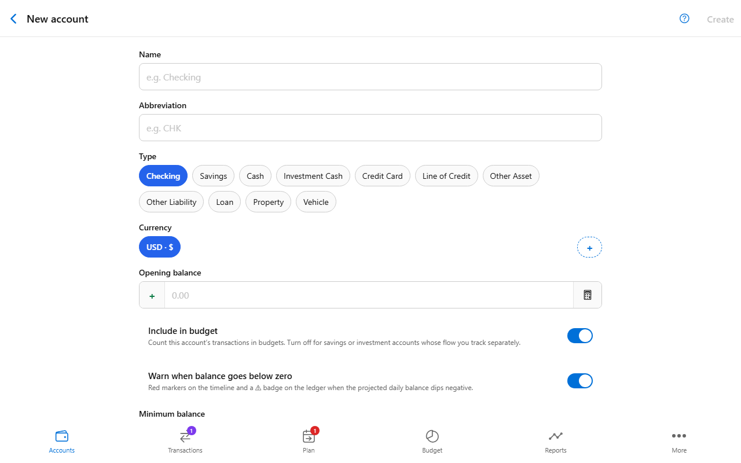Choose the Cash account type
The width and height of the screenshot is (741, 463).
point(255,176)
